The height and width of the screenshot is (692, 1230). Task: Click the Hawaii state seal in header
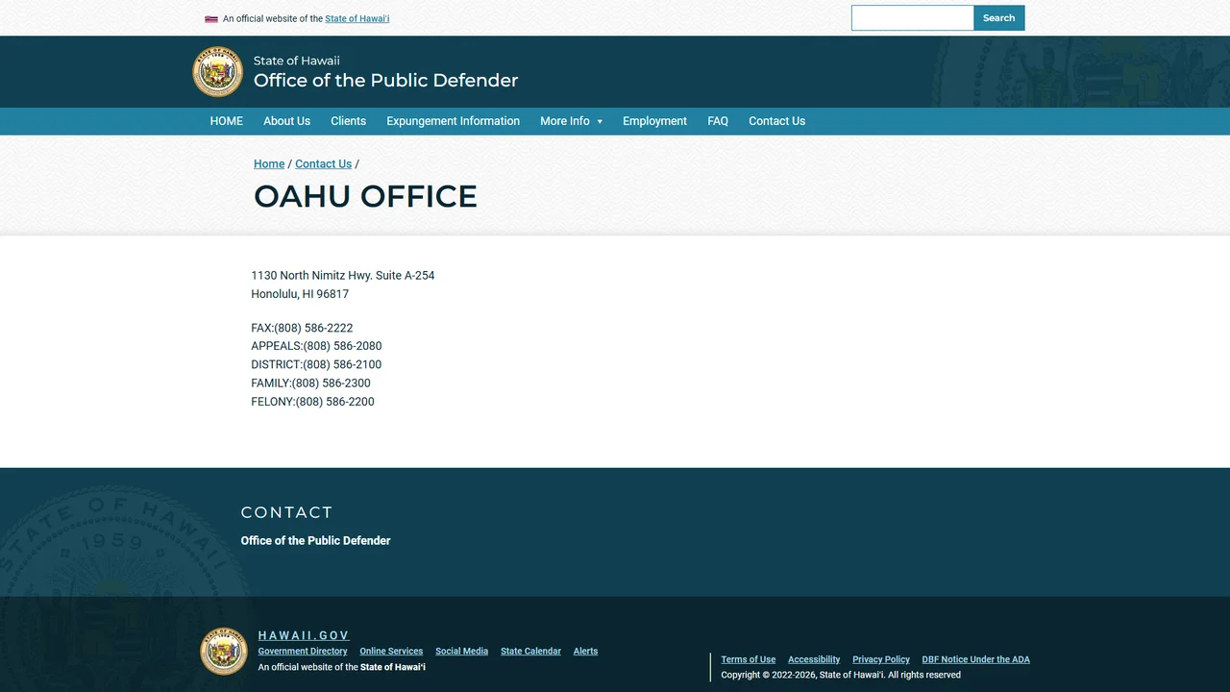(218, 72)
